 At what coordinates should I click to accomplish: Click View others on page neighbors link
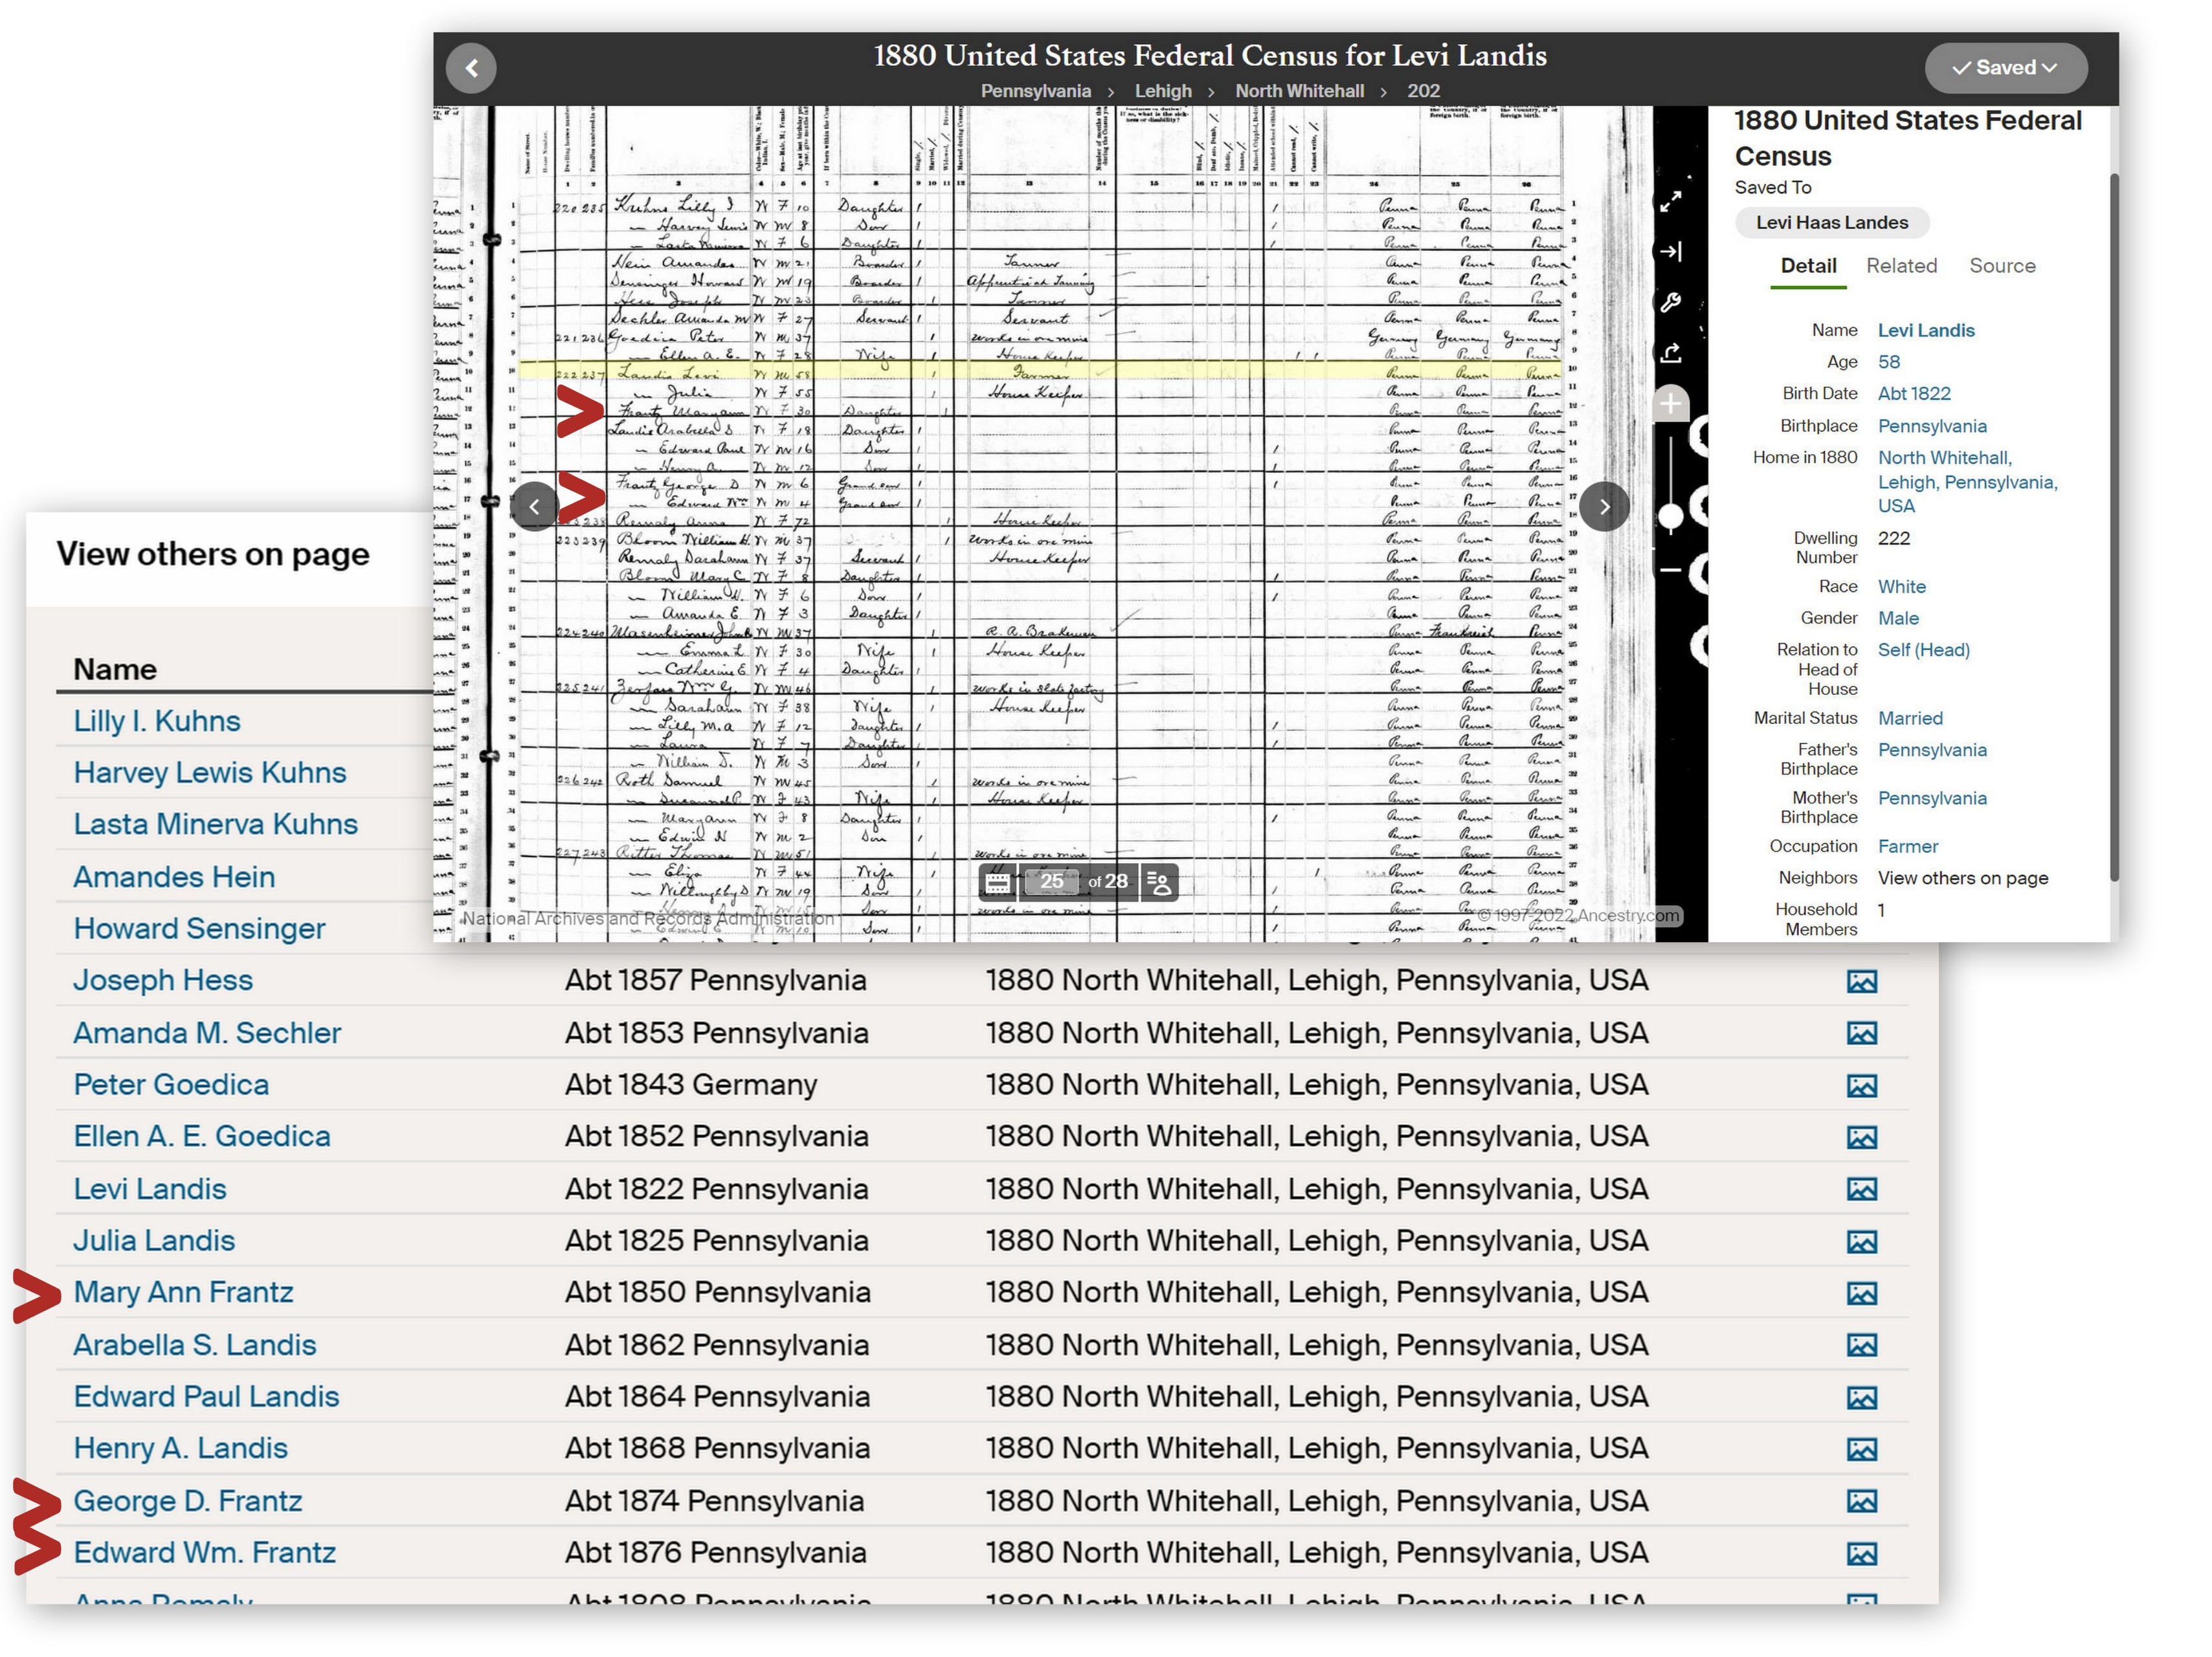[1962, 879]
